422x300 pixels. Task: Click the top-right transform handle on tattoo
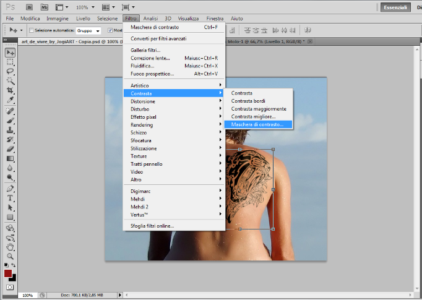[x=273, y=149]
